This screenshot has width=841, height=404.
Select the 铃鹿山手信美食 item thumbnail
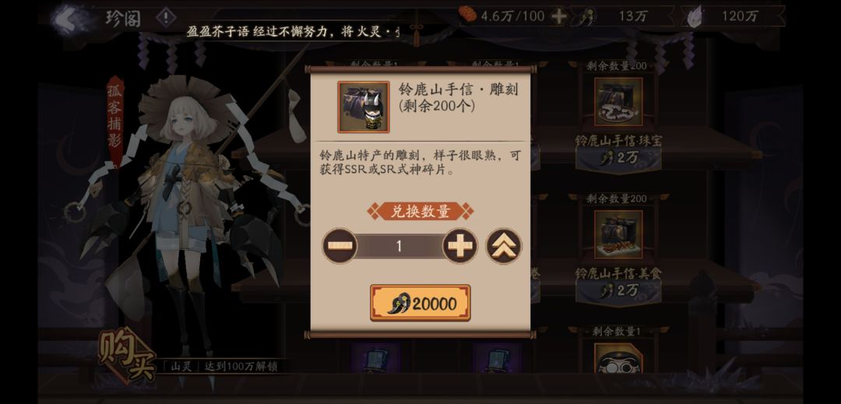pos(618,234)
